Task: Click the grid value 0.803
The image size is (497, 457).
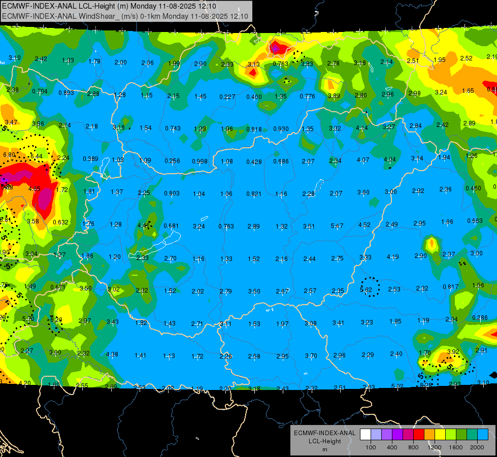Action: pos(172,193)
